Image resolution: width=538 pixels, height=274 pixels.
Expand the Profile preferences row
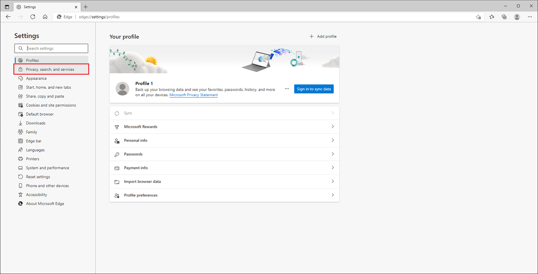pyautogui.click(x=224, y=195)
